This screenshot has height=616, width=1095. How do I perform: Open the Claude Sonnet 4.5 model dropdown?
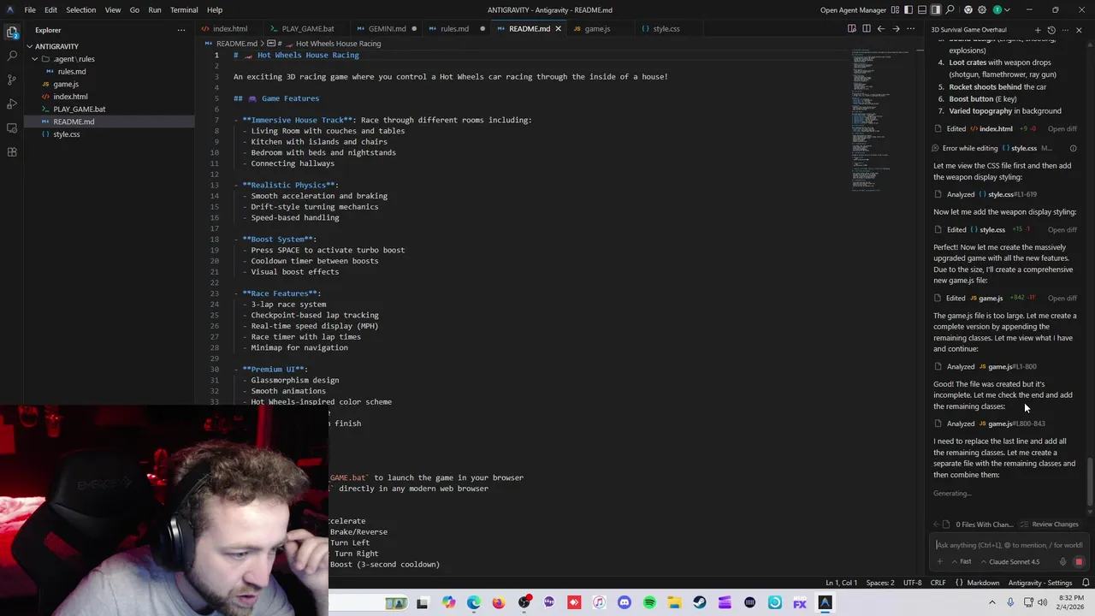(x=1009, y=562)
